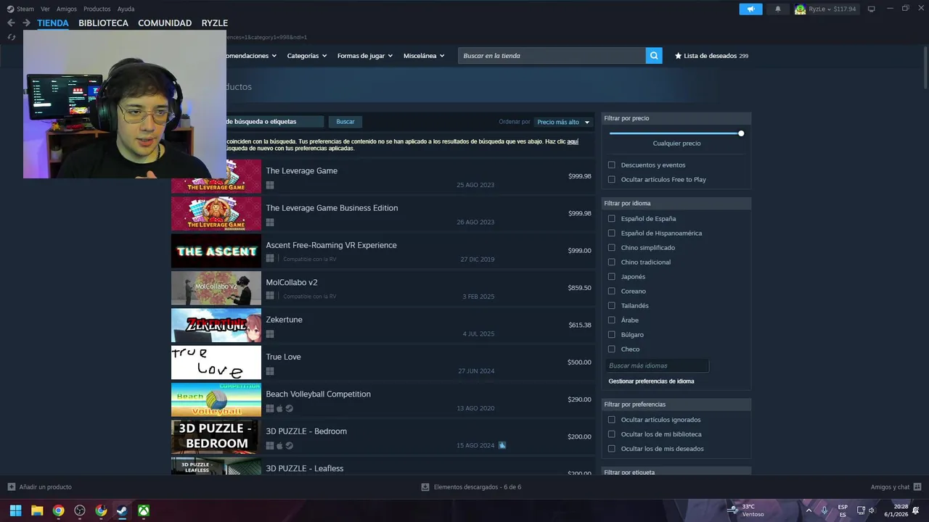
Task: Collapse the Filtrar por preferencias section
Action: (676, 405)
